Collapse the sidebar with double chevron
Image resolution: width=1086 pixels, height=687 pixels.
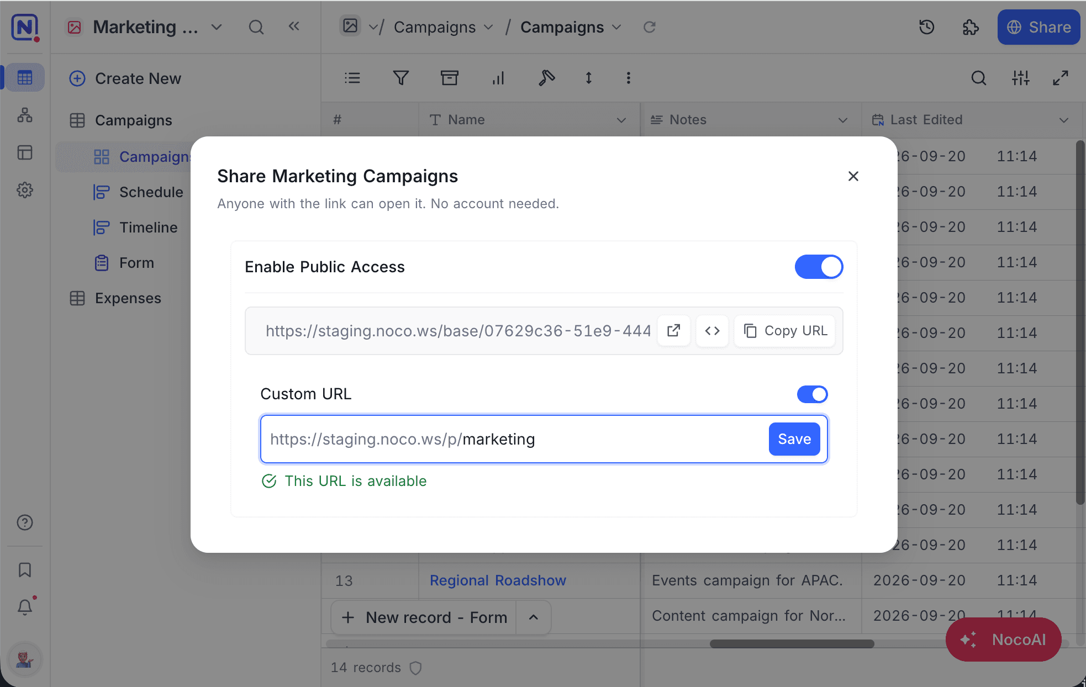tap(294, 27)
